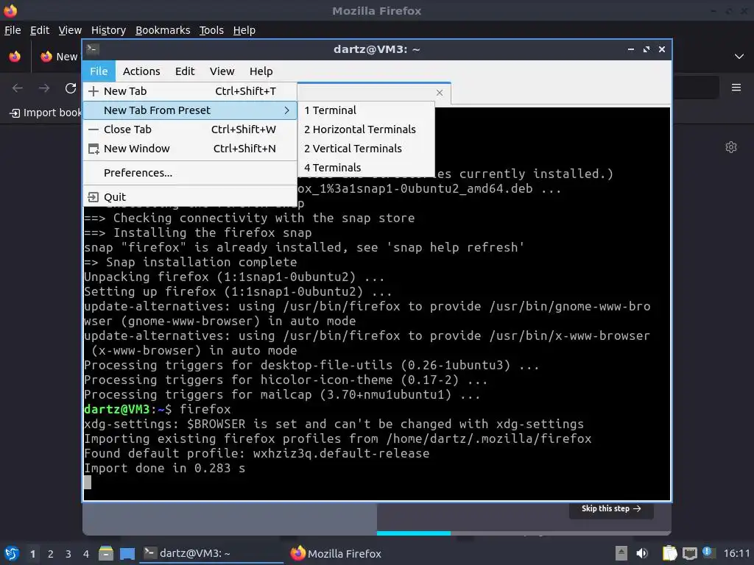Click network connection tray icon
This screenshot has width=754, height=565.
coord(689,553)
